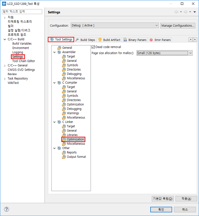Switch to the Error Parsers tab
199x216 pixels.
tap(160, 40)
